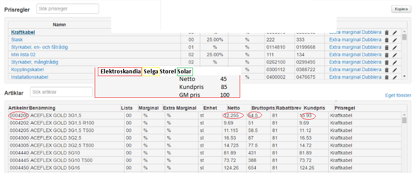Screen dimensions: 414x173
Task: Click Dubblera for Min lista 02
Action: tap(371, 55)
